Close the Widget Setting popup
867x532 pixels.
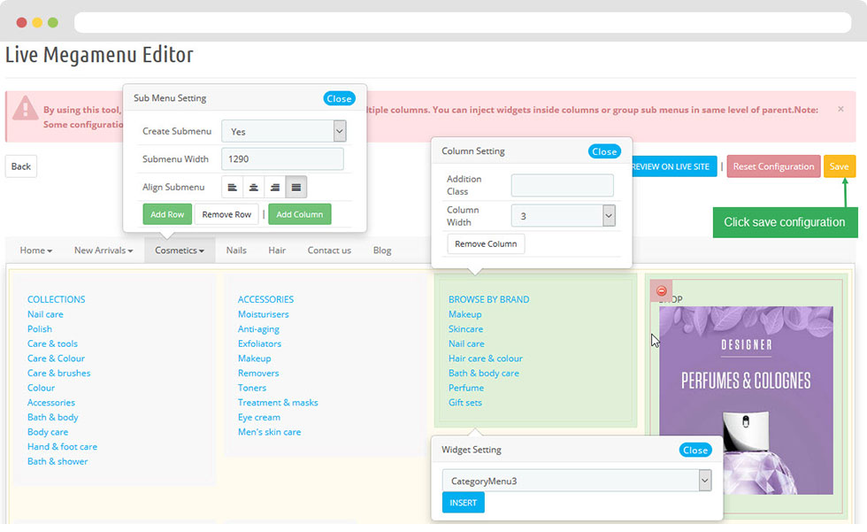[x=695, y=450]
